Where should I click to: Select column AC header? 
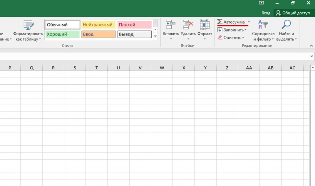click(292, 68)
